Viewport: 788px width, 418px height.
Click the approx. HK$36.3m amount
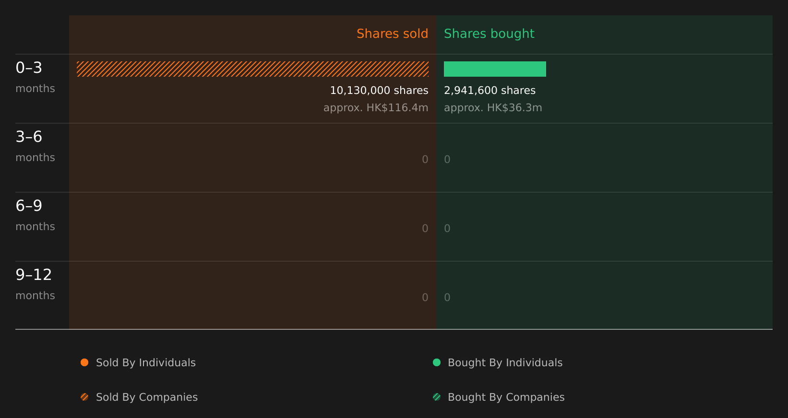493,108
